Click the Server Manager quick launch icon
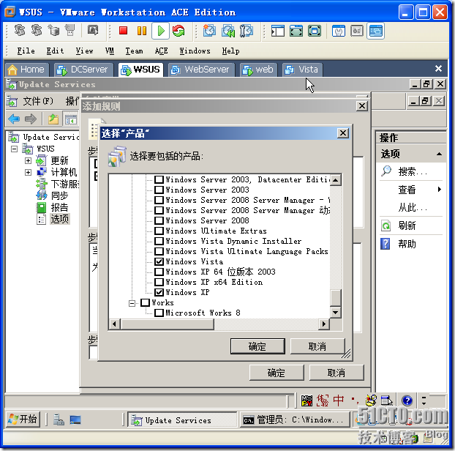455x451 pixels. [59, 420]
